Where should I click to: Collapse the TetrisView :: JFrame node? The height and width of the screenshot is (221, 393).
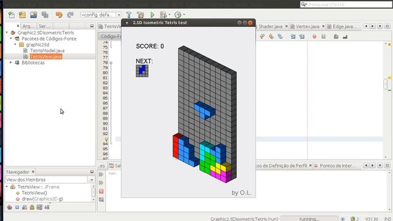[x=7, y=187]
